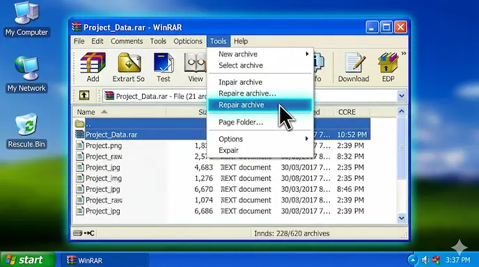Expand the Options submenu
479x267 pixels.
coord(307,139)
